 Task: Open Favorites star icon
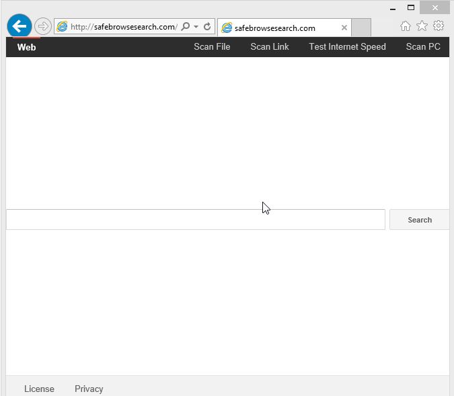tap(422, 26)
